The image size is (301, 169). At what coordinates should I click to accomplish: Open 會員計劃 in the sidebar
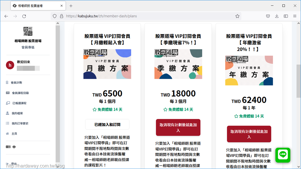point(16,83)
